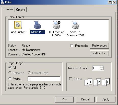Decrease number of copies with down arrow
The width and height of the screenshot is (118, 105).
pos(101,69)
